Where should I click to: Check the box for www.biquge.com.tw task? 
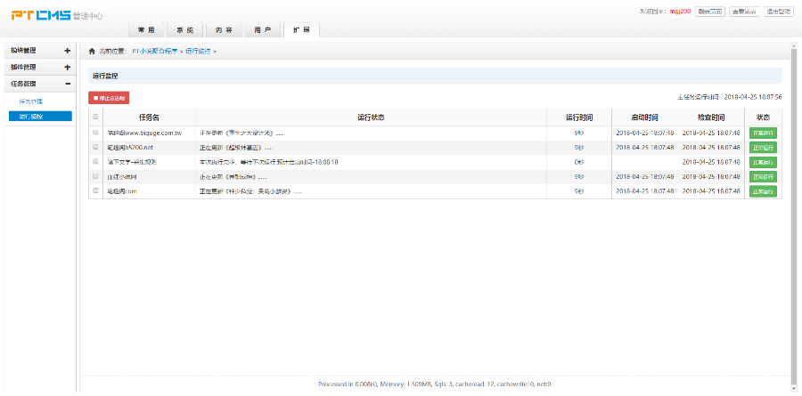click(x=96, y=133)
